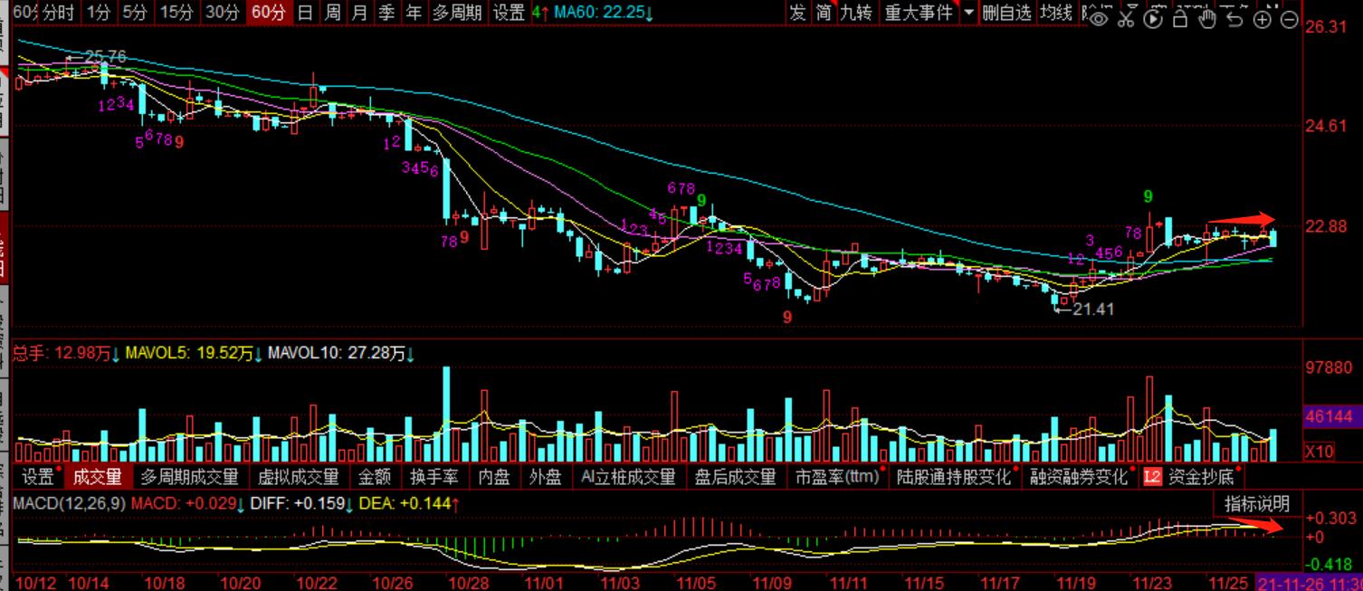Screen dimensions: 1363x591
Task: Click the 指标说明 indicator description button
Action: tap(1256, 504)
